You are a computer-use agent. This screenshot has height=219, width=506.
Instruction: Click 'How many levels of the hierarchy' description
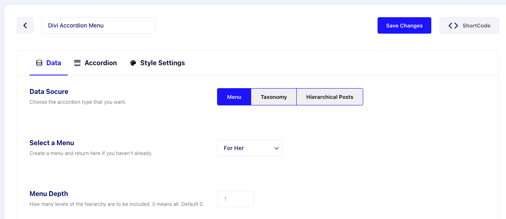[117, 204]
